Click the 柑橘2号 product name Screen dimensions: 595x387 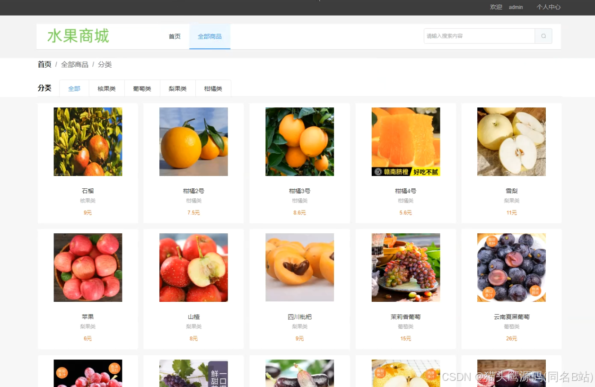[194, 191]
